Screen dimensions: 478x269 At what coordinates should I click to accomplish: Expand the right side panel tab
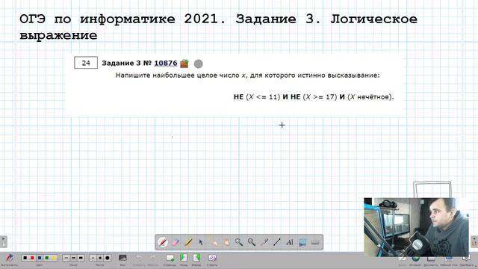474,241
